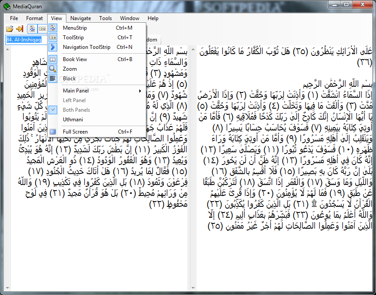Viewport: 376px width, 295px height.
Task: Choose Block from View menu
Action: coord(97,79)
